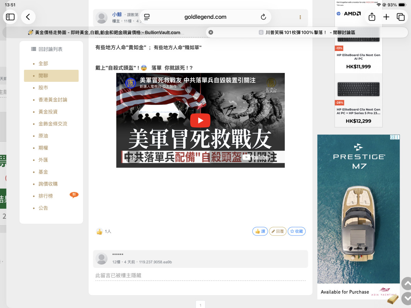Close the 川普笑稱 tab
411x308 pixels.
pos(211,32)
